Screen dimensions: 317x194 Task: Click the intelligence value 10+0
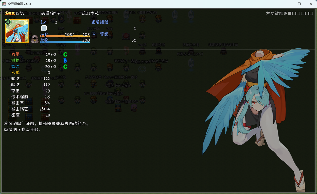pos(51,66)
